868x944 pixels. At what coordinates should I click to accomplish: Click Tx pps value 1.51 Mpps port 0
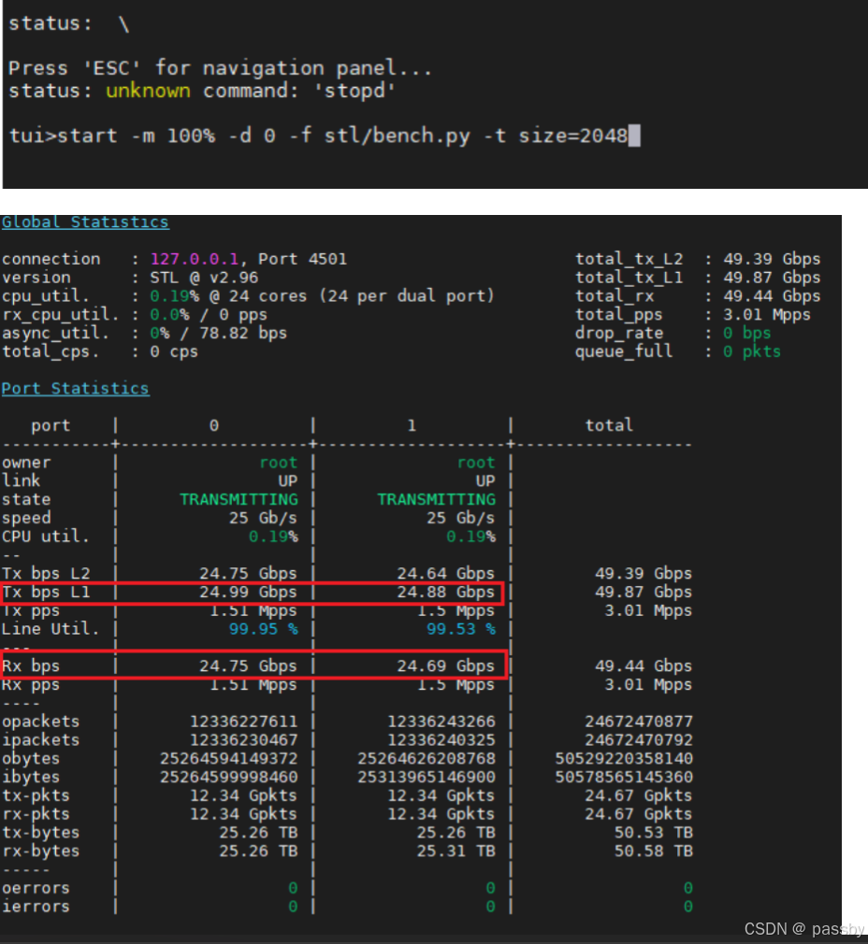pyautogui.click(x=253, y=610)
